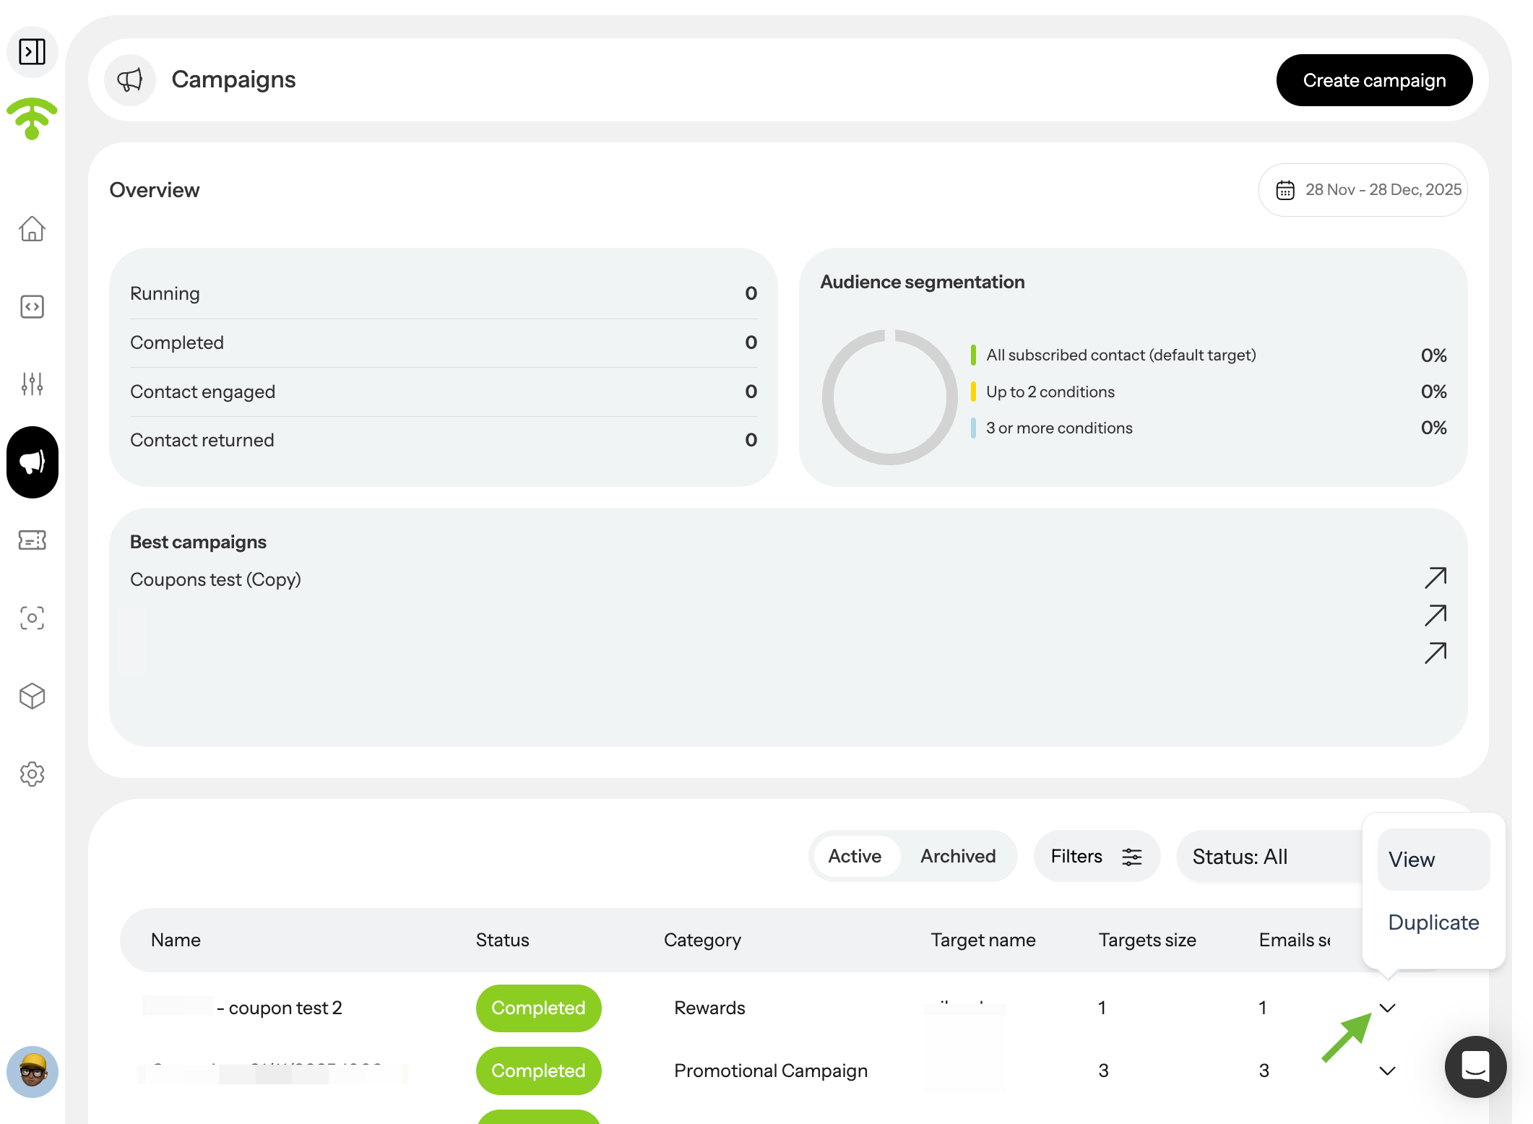Click the green WiFi logo icon
The height and width of the screenshot is (1124, 1533).
tap(32, 119)
